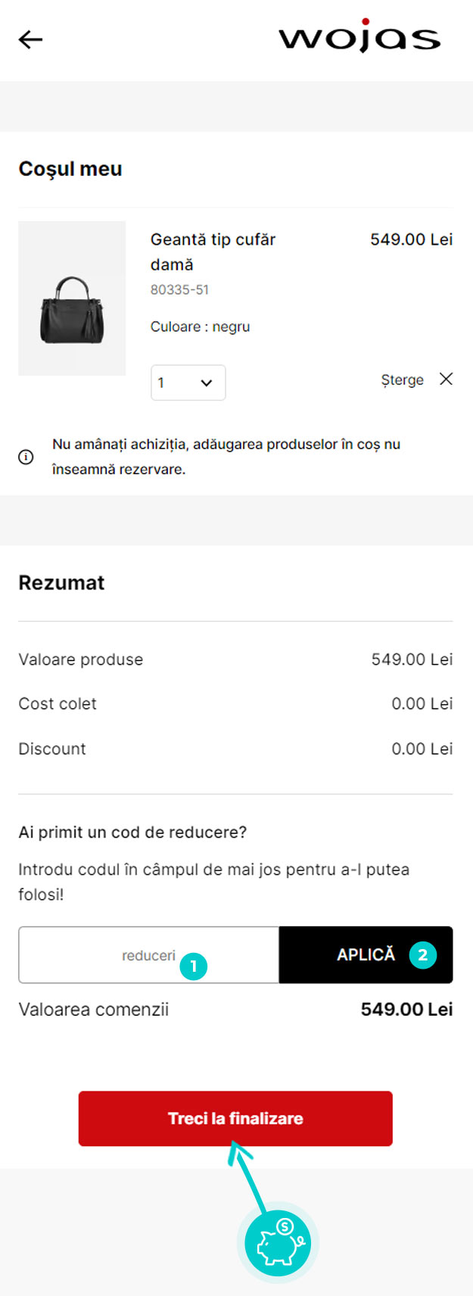
Task: Click the Ai primit un cod de reducere text
Action: pyautogui.click(x=132, y=832)
